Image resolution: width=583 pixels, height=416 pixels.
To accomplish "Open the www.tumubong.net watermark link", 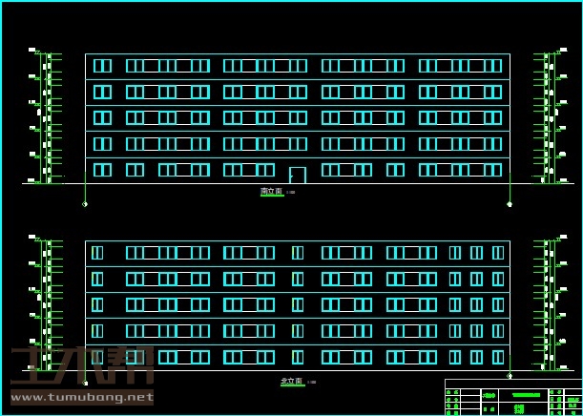I will (80, 397).
